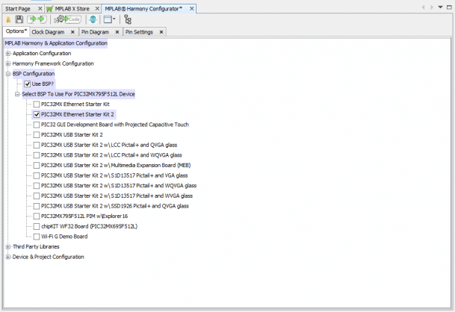Expand the Application Configuration node
Image resolution: width=455 pixels, height=312 pixels.
pos(7,54)
